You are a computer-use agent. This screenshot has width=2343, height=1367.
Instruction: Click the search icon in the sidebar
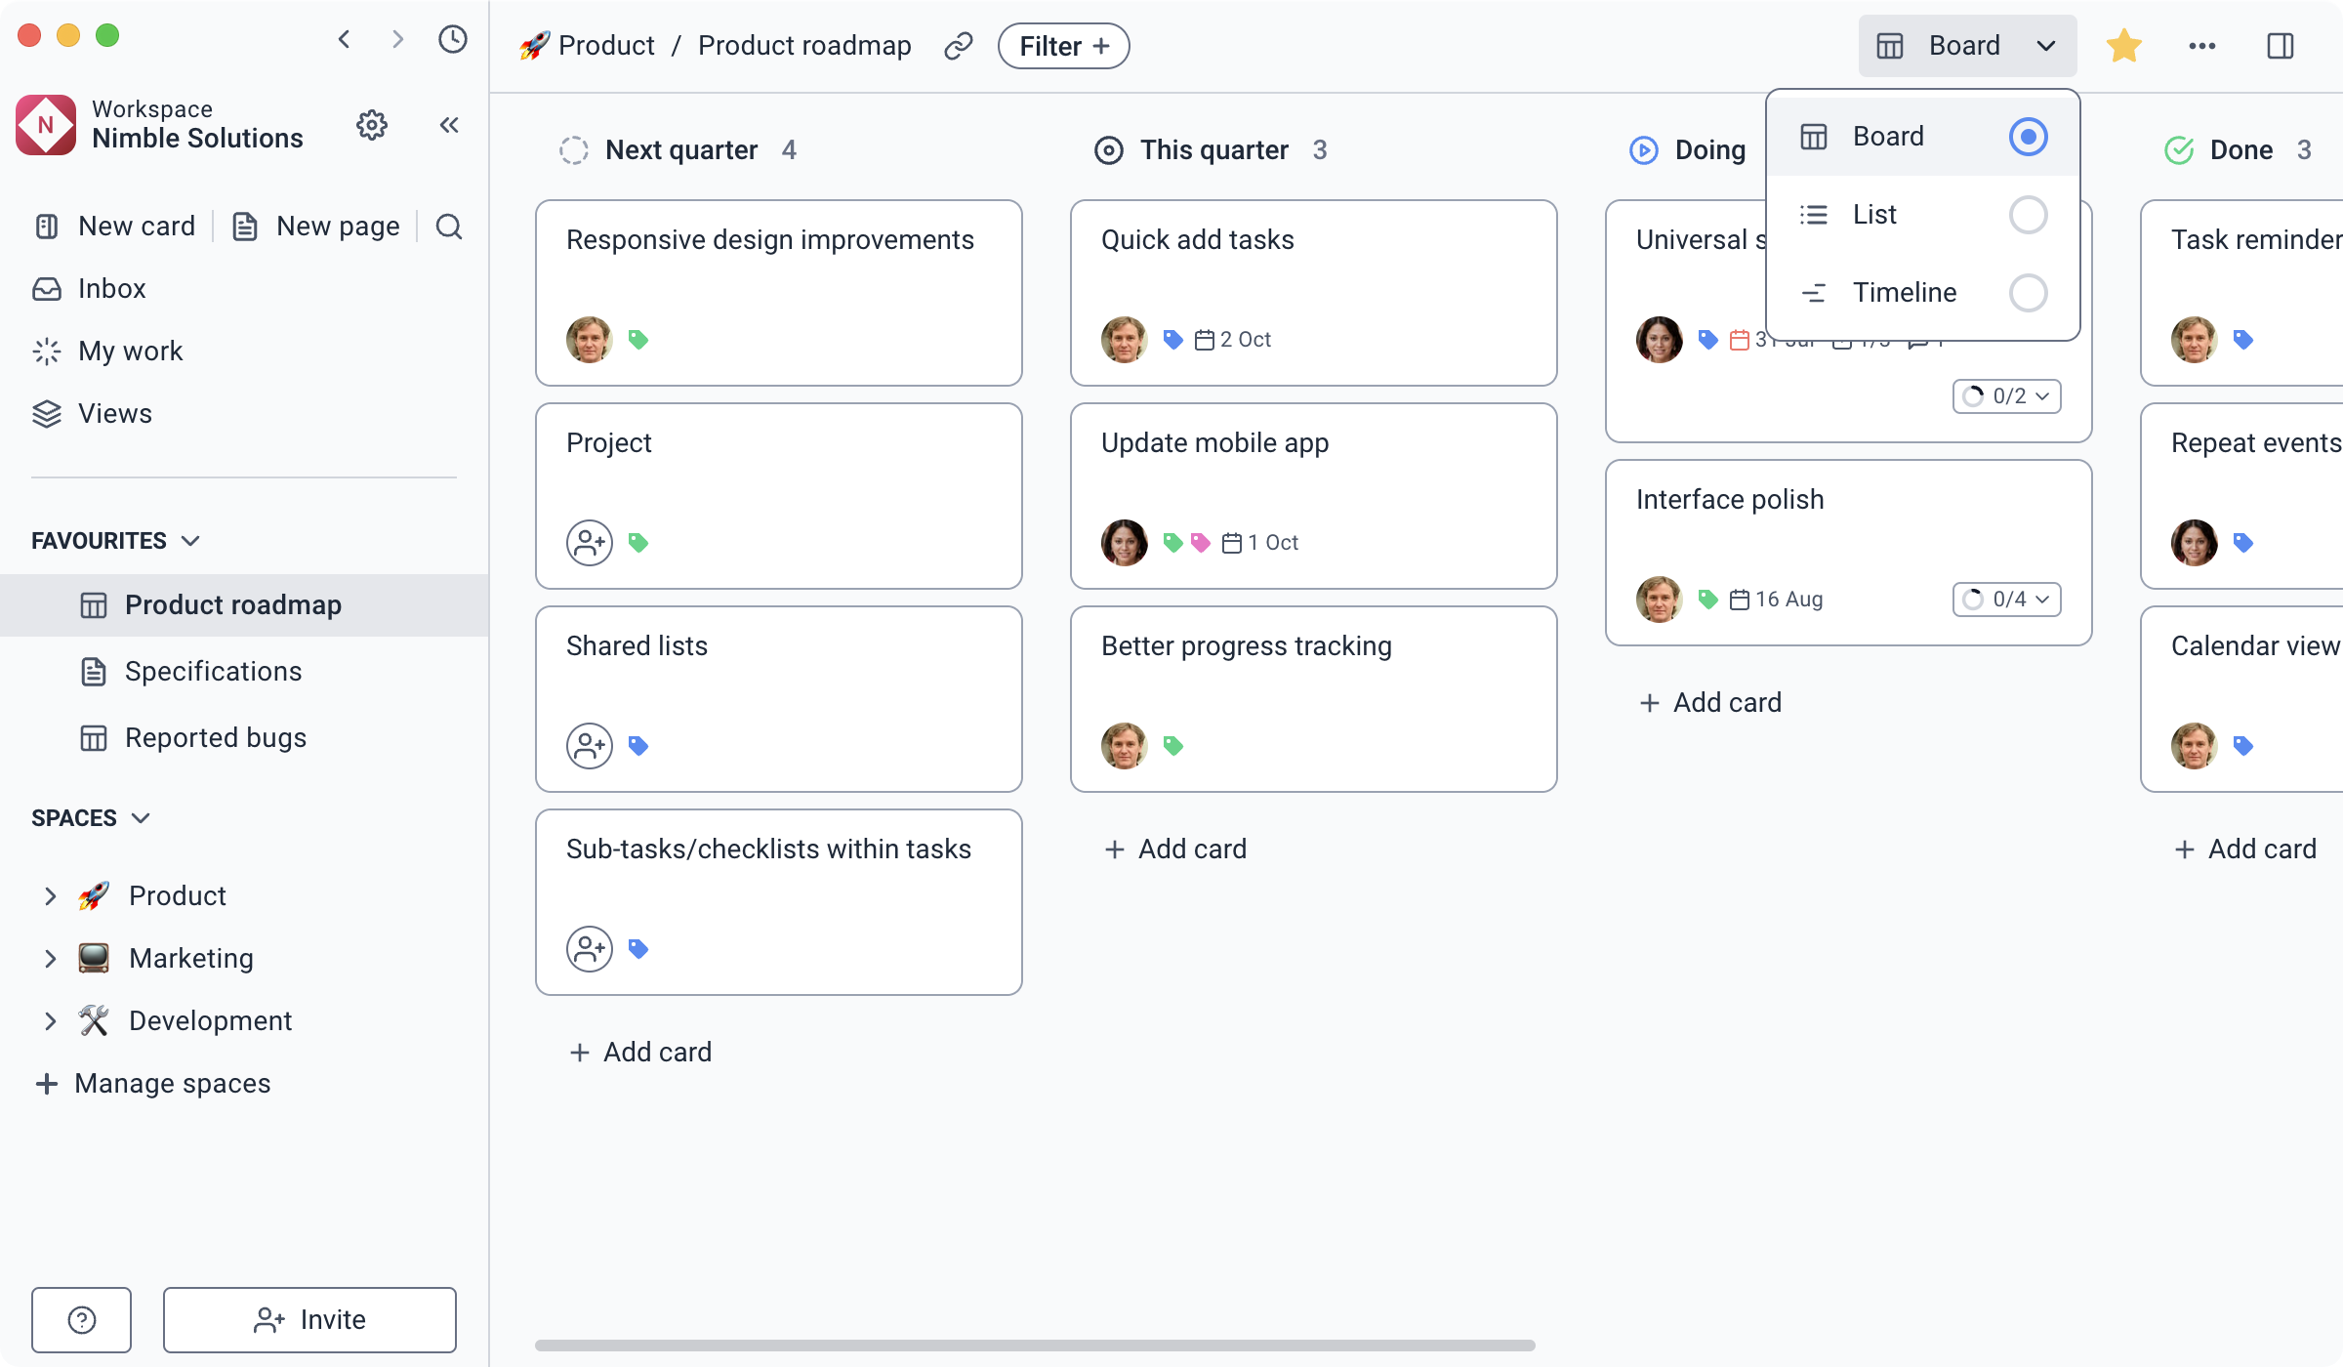coord(449,227)
